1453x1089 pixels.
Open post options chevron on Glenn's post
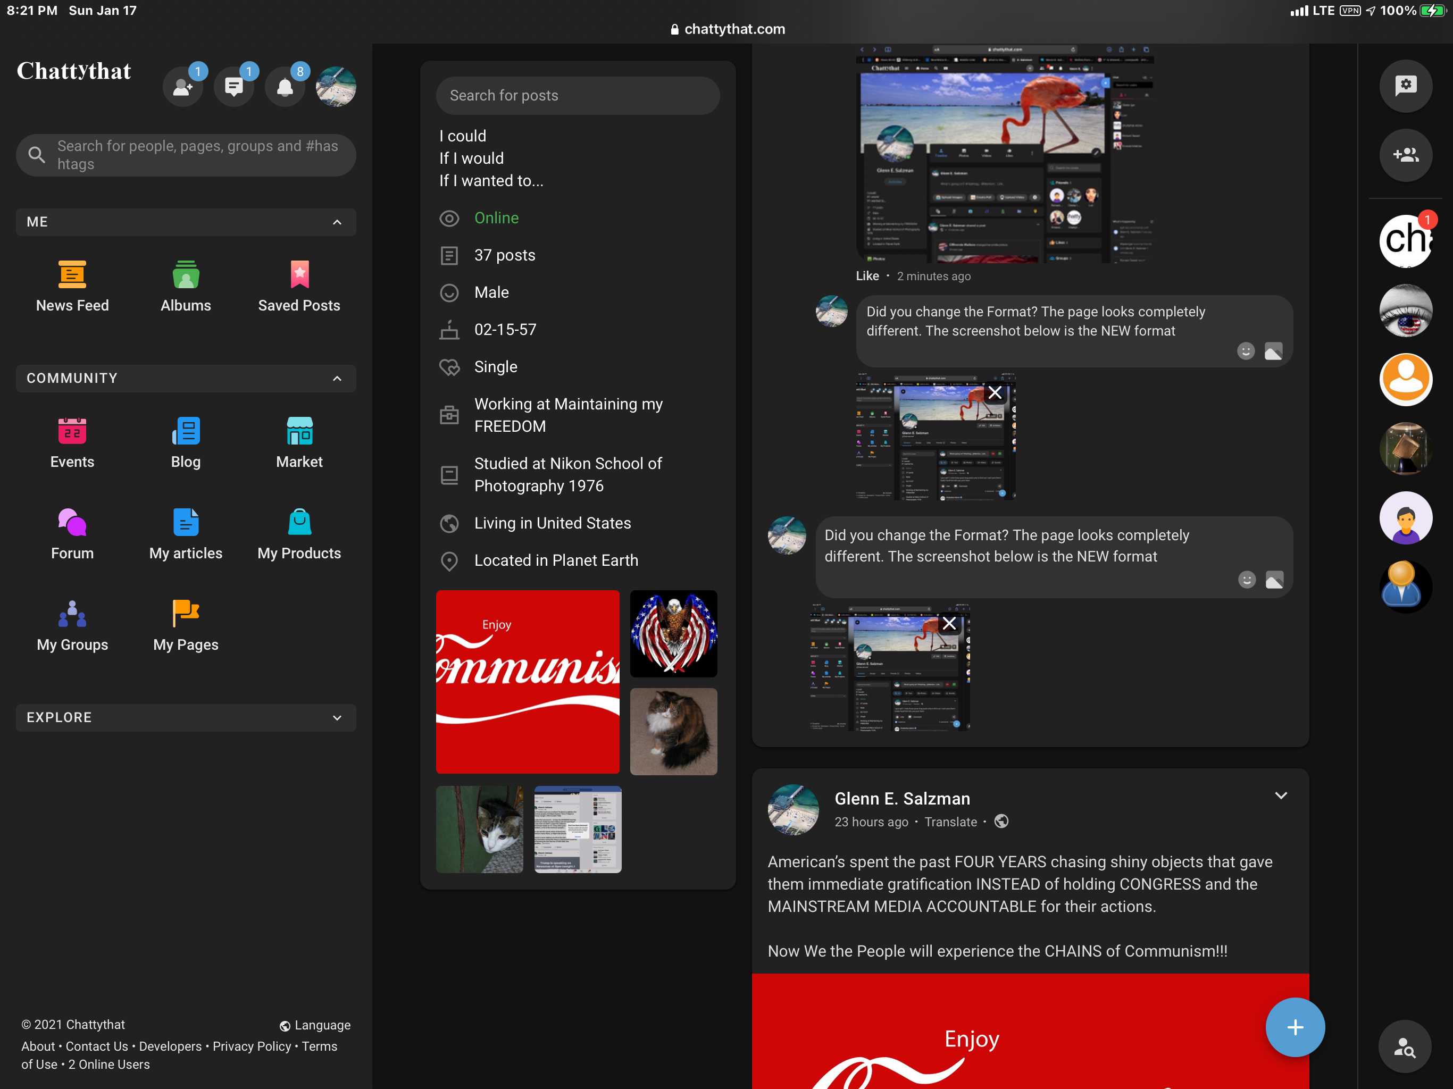(1280, 795)
